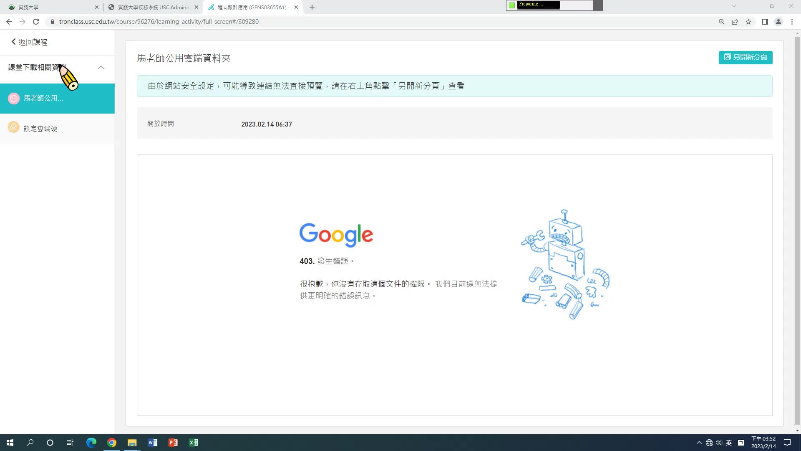Open File Explorer from taskbar

click(x=132, y=443)
